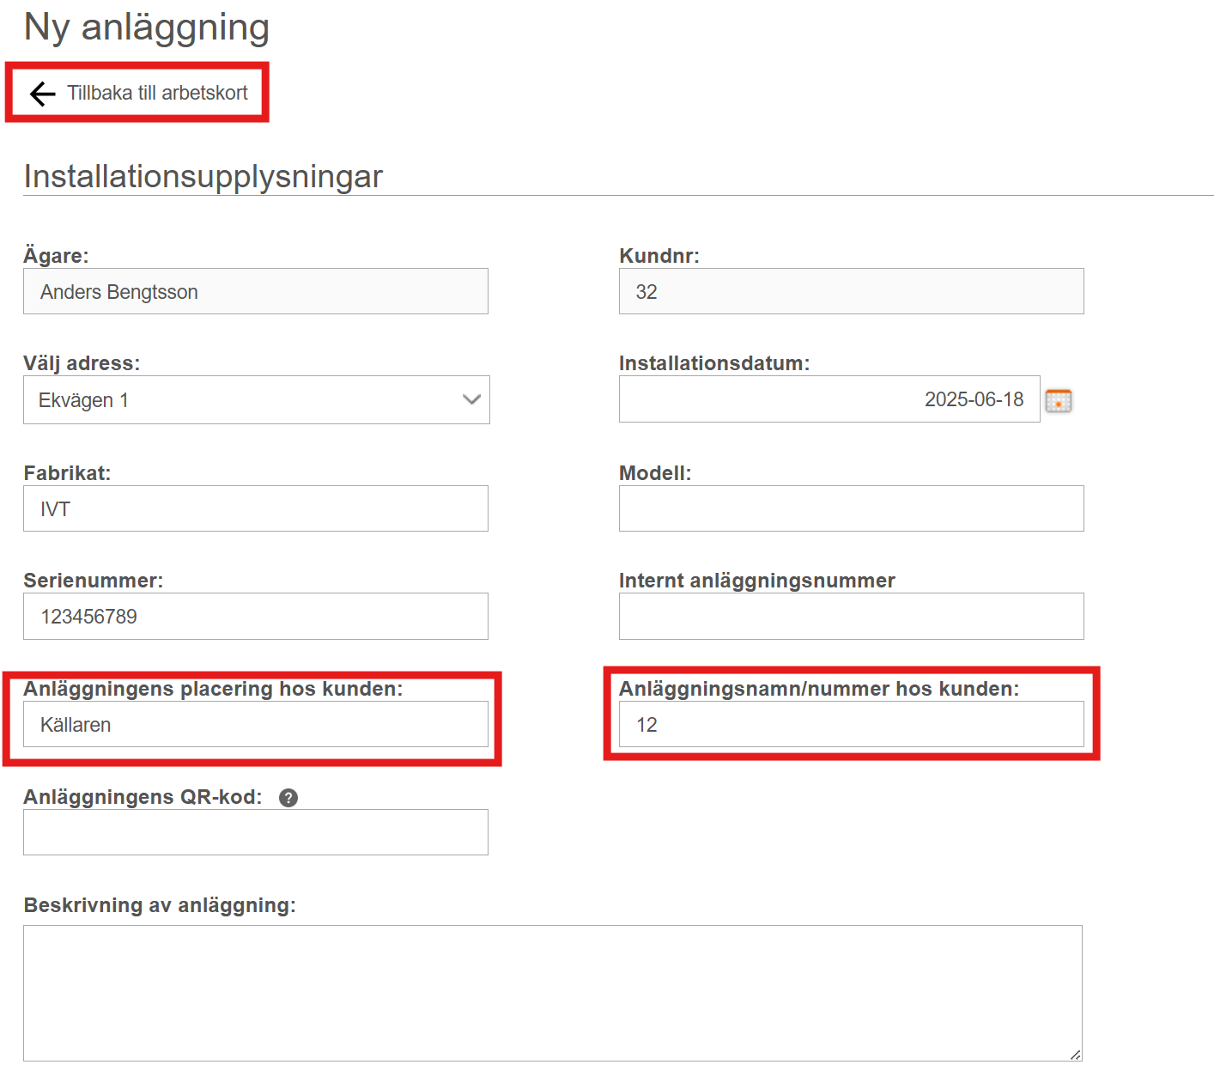This screenshot has width=1214, height=1083.
Task: Show help for Anläggningens QR-kod
Action: click(x=288, y=798)
